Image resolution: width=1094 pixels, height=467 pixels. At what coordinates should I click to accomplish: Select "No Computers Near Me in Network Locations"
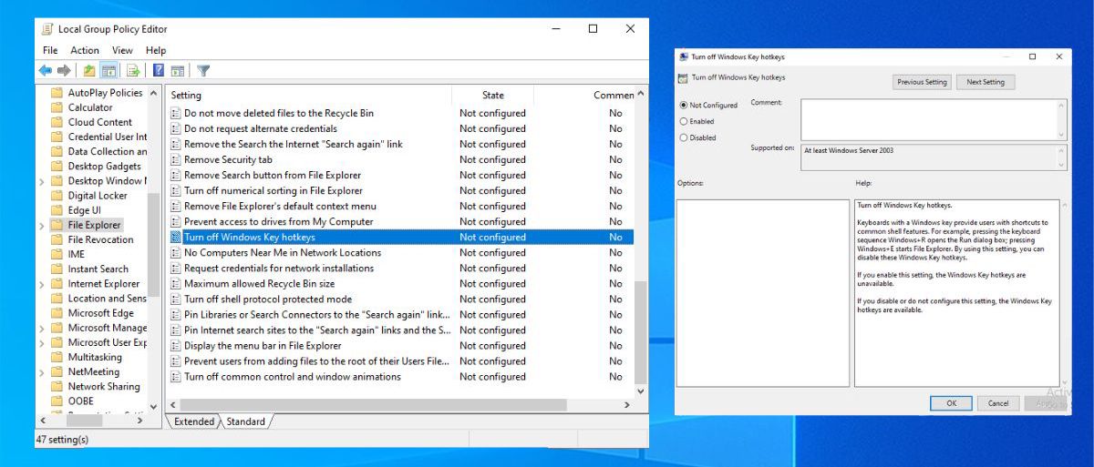click(283, 252)
